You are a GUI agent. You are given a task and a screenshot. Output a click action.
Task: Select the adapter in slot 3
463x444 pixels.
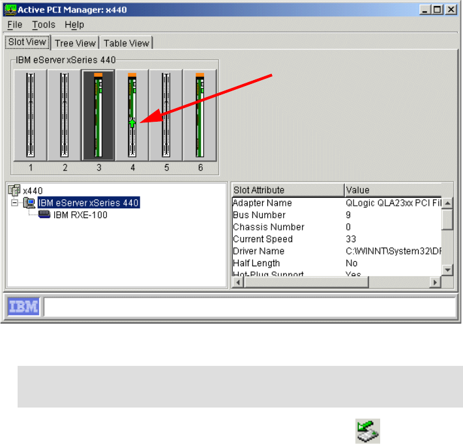coord(98,115)
